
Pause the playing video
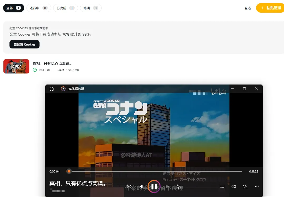pos(154,186)
